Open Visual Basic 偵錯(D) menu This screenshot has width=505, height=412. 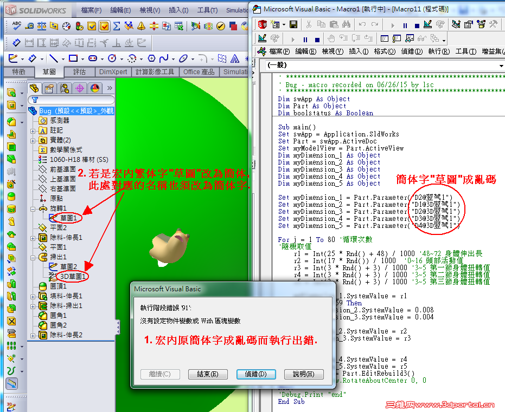[412, 51]
